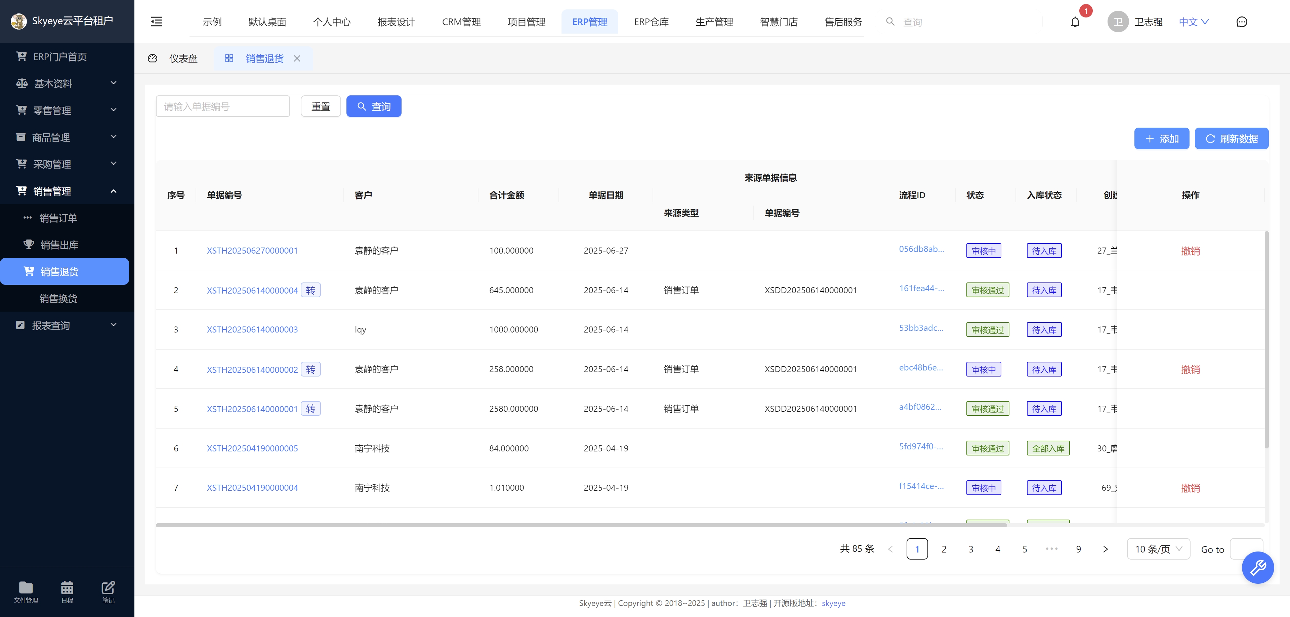Click the document number search field
Viewport: 1290px width, 617px height.
[223, 106]
